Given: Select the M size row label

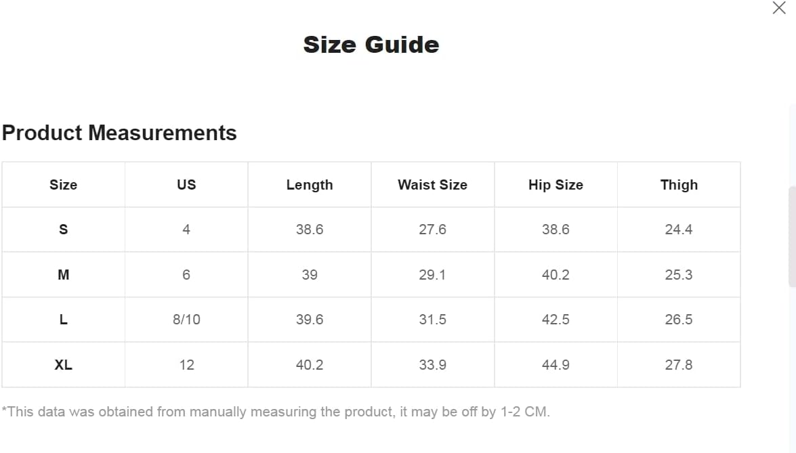Looking at the screenshot, I should pos(64,274).
